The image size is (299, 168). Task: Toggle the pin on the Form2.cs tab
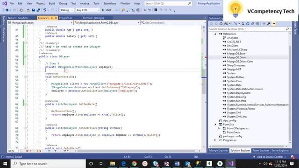coord(52,18)
